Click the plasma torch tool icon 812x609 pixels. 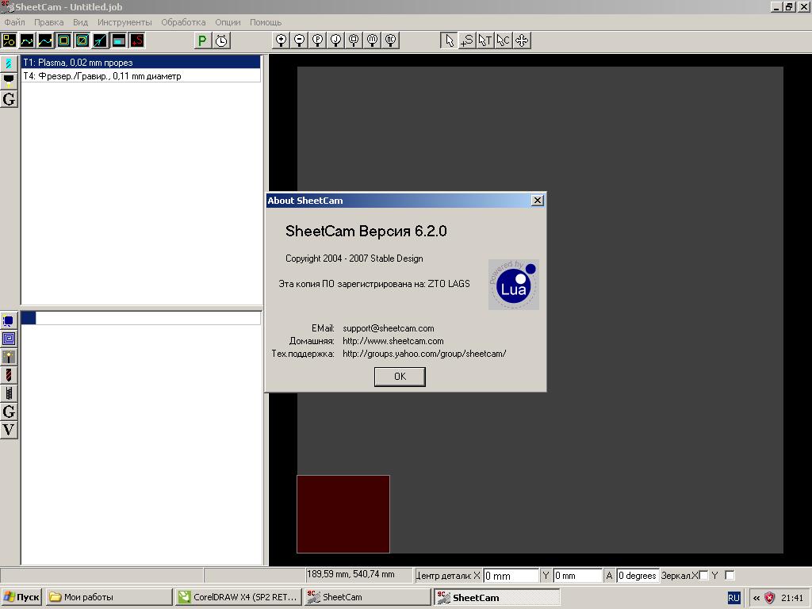[x=9, y=81]
